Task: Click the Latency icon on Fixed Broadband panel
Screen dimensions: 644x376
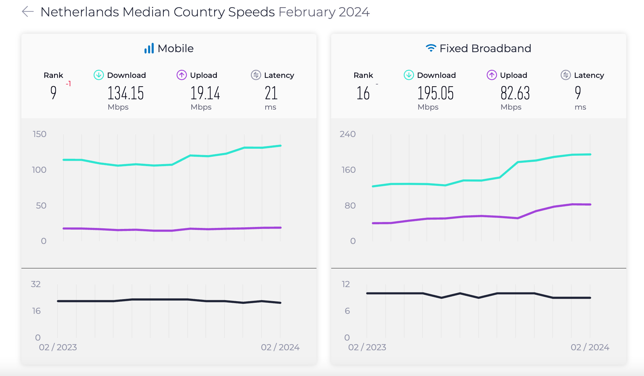Action: [x=565, y=75]
